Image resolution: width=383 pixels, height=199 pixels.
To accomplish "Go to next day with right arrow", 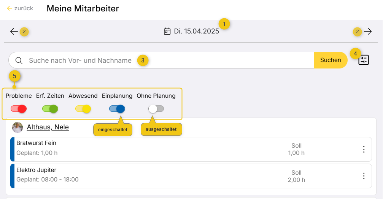I will pos(368,32).
